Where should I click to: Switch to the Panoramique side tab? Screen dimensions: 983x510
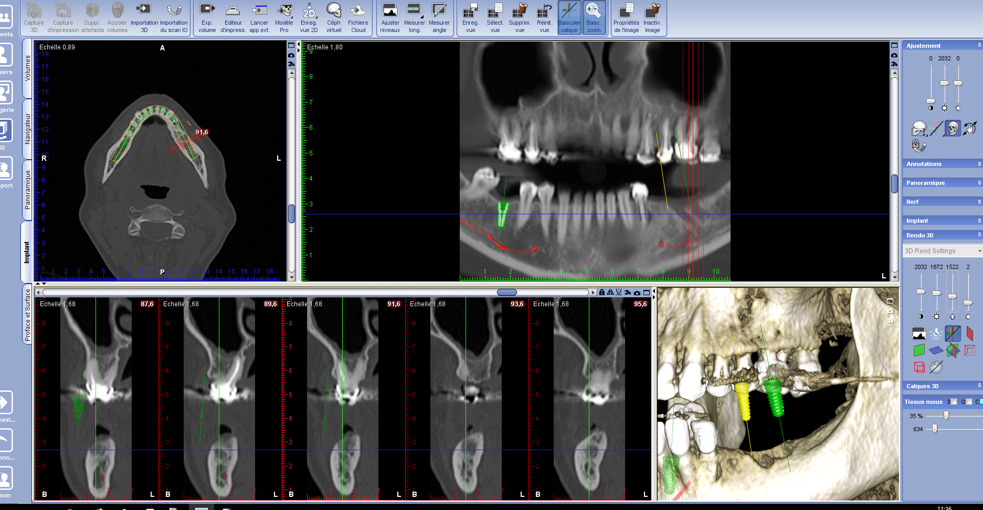27,189
